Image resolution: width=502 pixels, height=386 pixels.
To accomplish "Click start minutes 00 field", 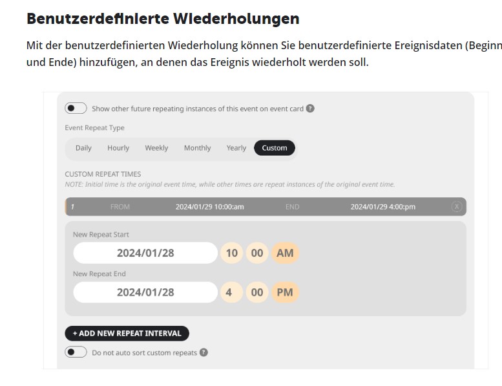I will (x=257, y=253).
